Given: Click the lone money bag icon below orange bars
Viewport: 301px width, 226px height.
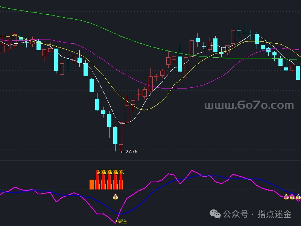Looking at the screenshot, I should click(116, 196).
